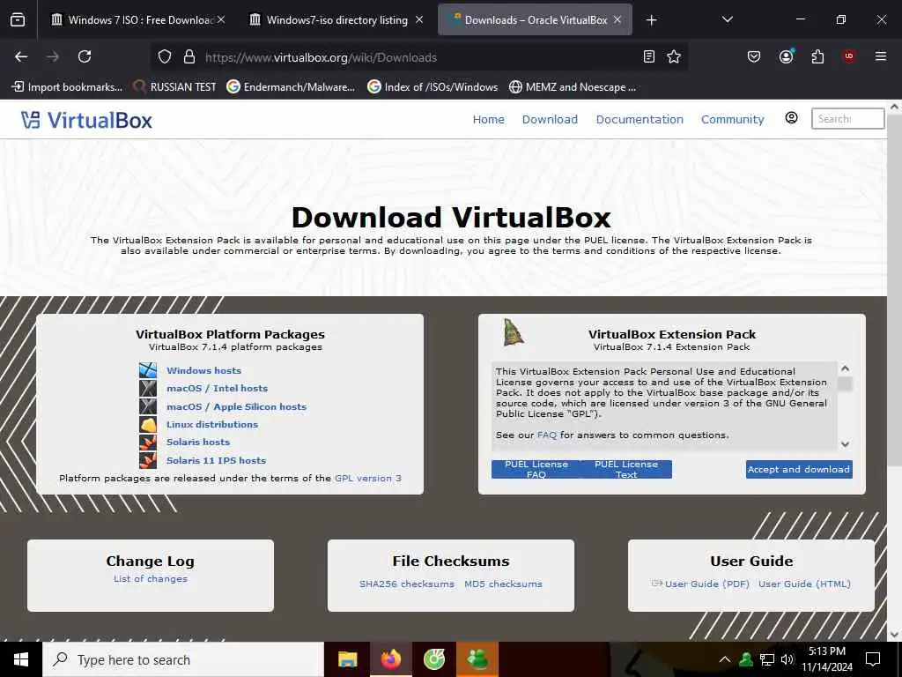The image size is (902, 677).
Task: Click the Firefox taskbar icon
Action: coord(390,659)
